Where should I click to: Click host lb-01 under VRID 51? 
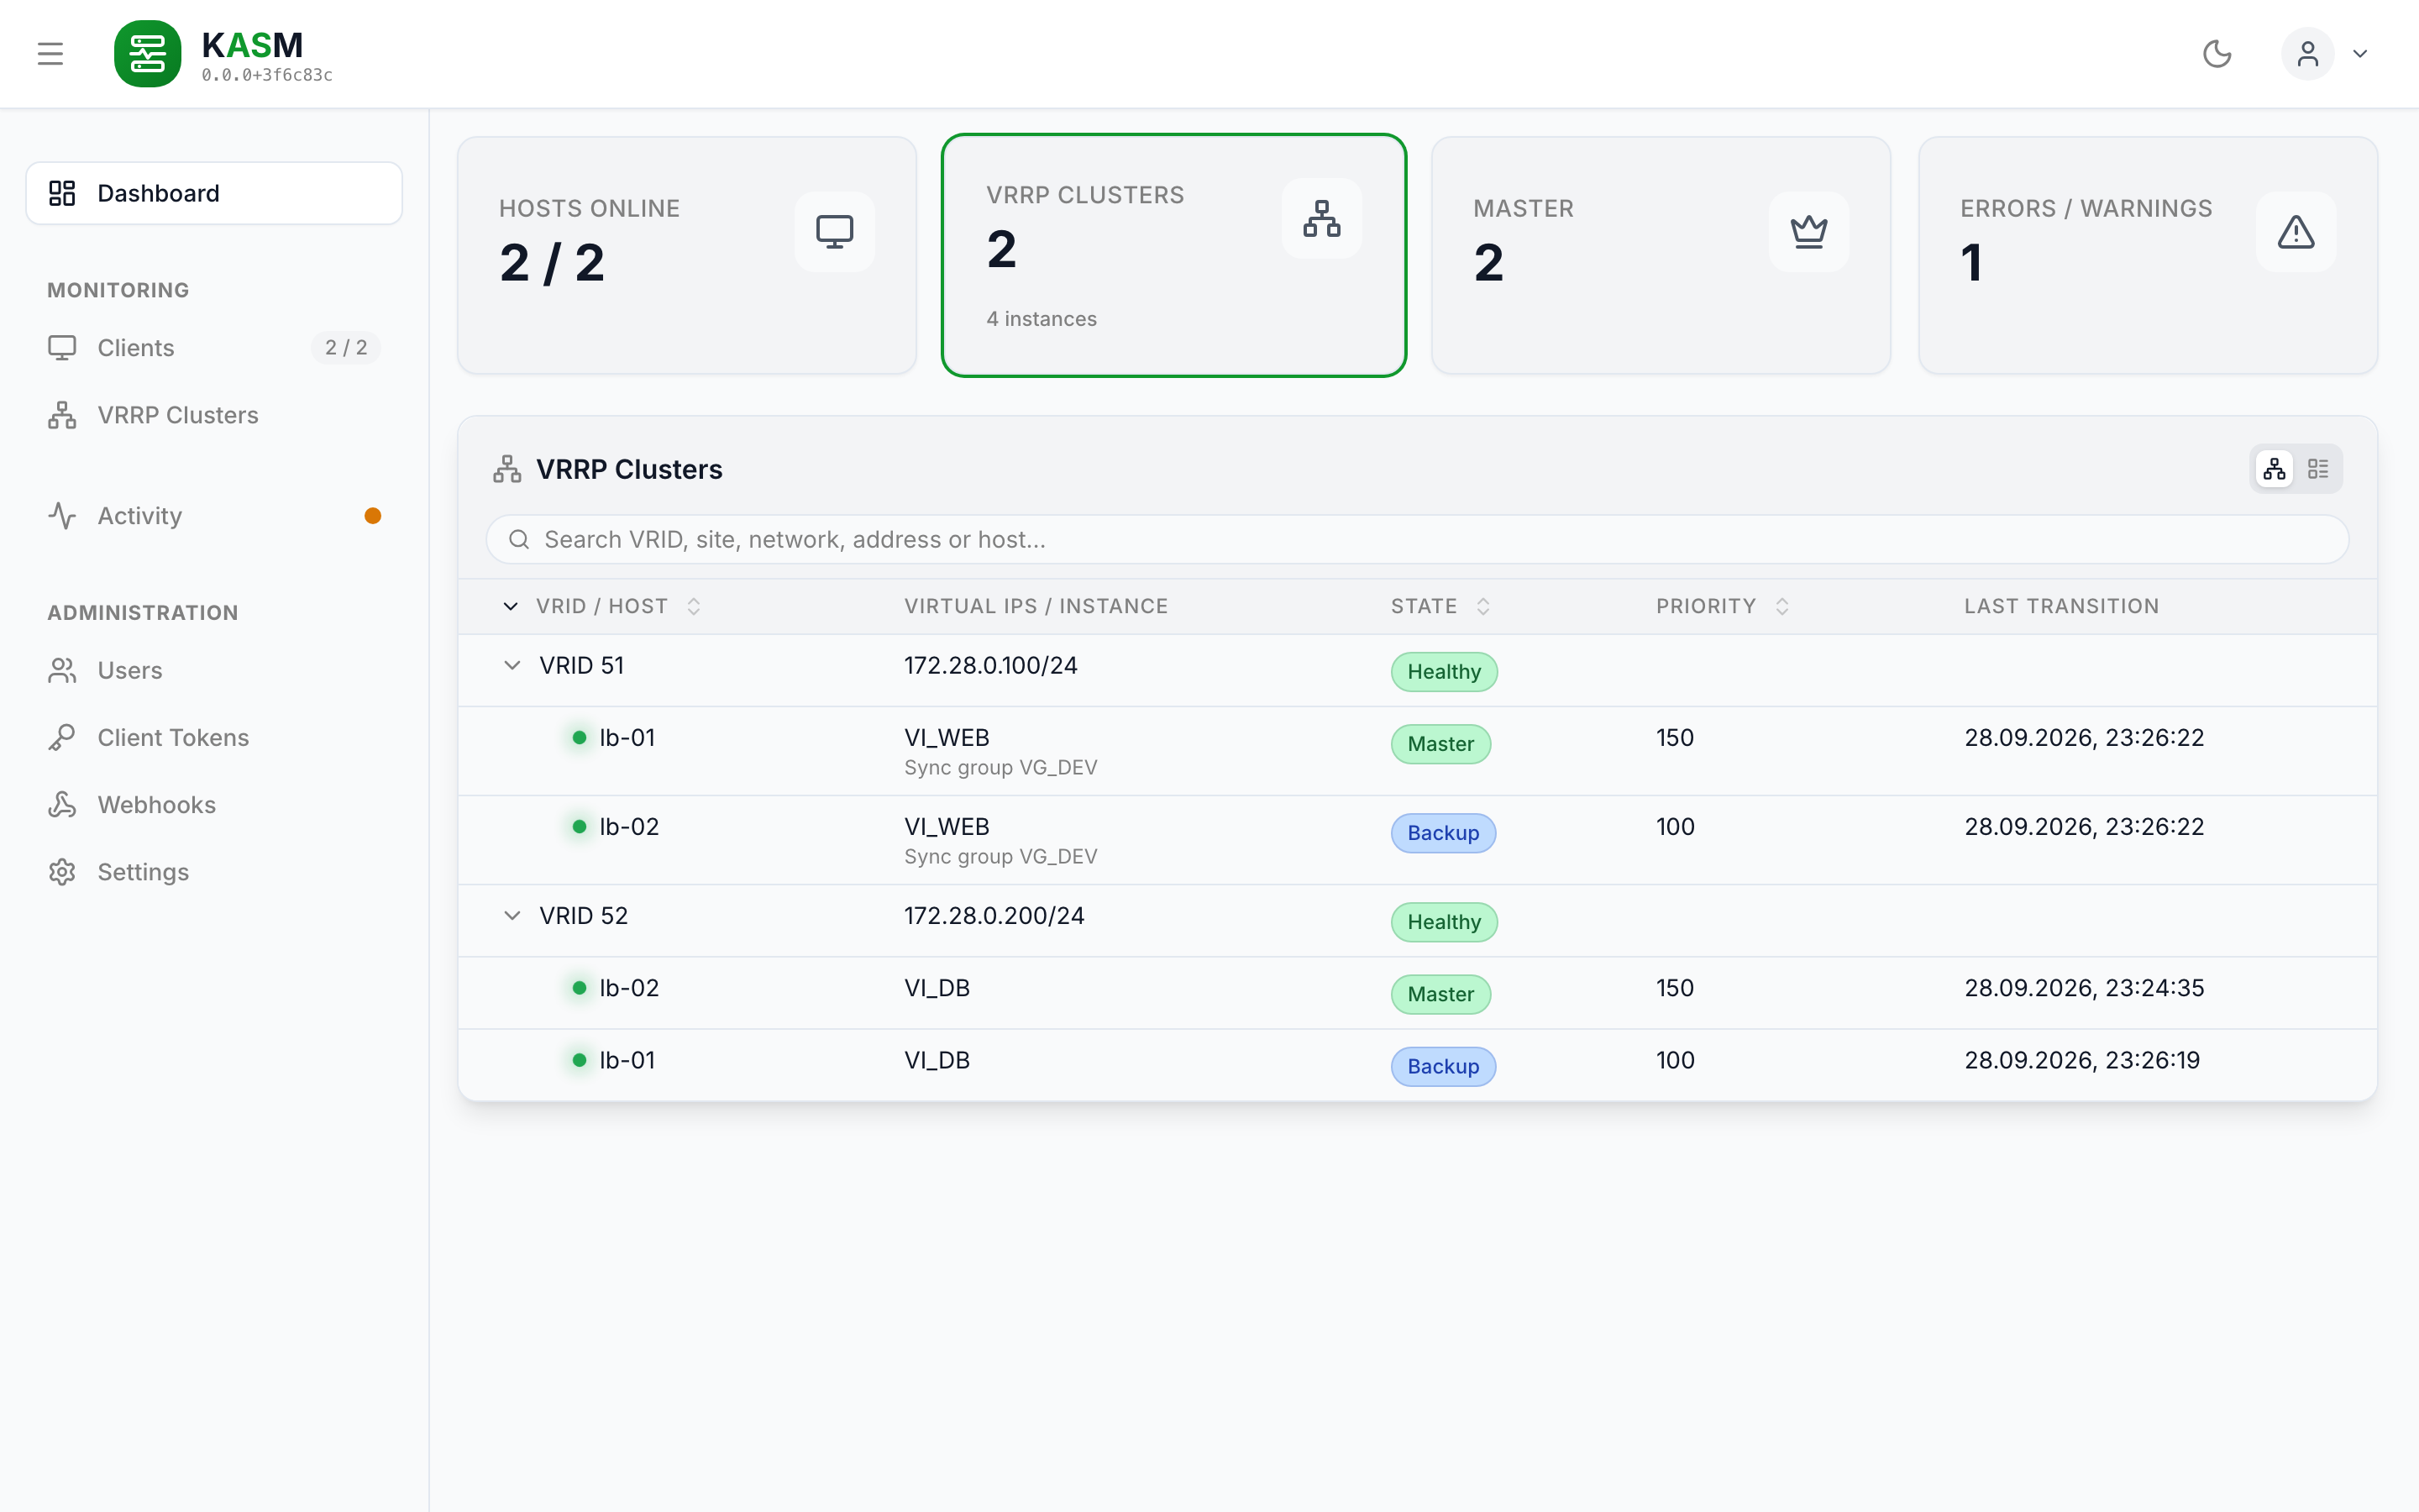point(627,738)
